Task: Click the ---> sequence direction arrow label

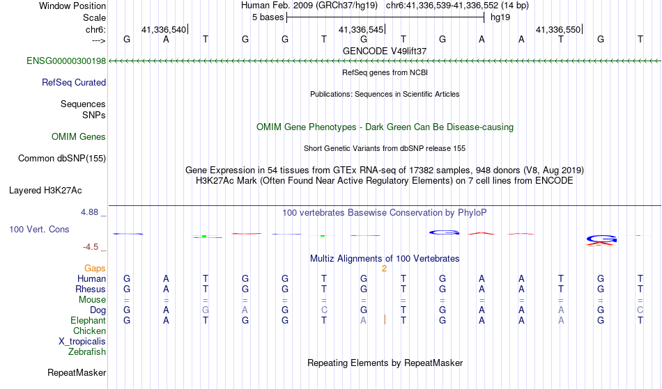Action: [x=98, y=40]
